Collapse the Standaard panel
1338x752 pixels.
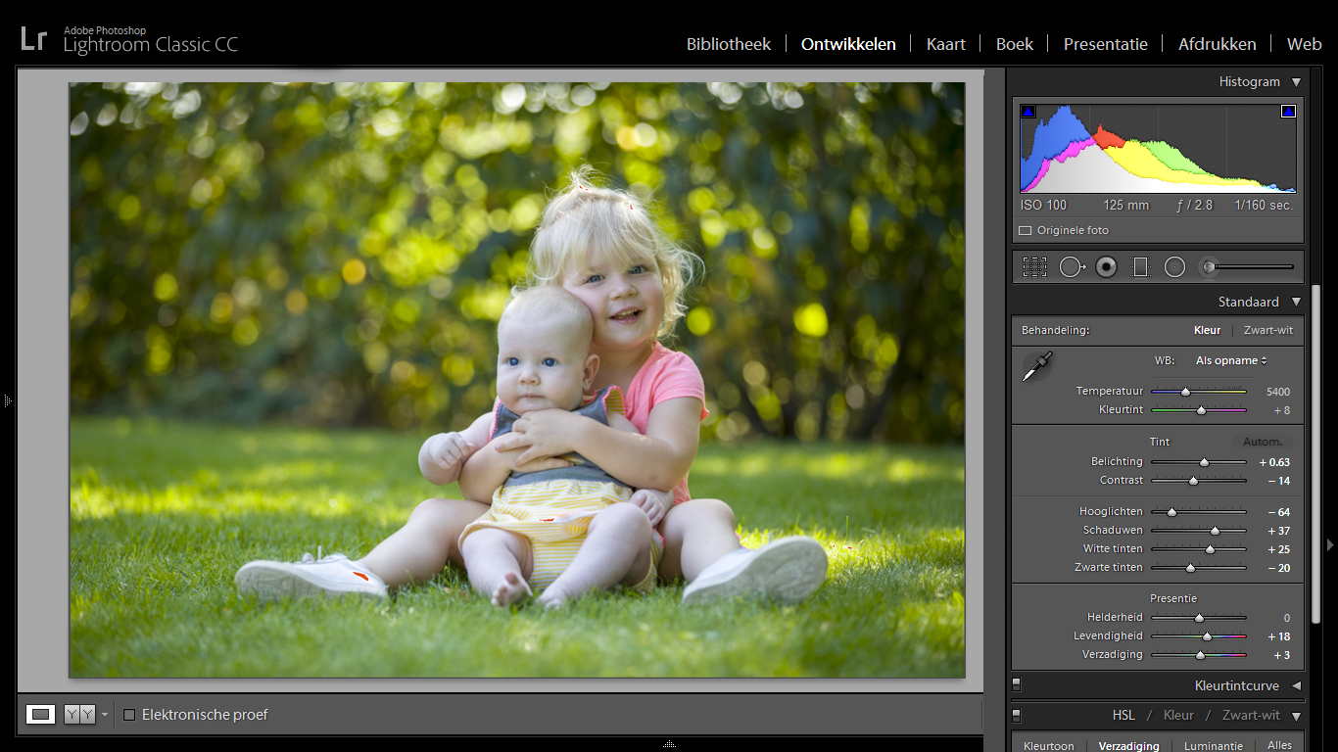coord(1297,303)
